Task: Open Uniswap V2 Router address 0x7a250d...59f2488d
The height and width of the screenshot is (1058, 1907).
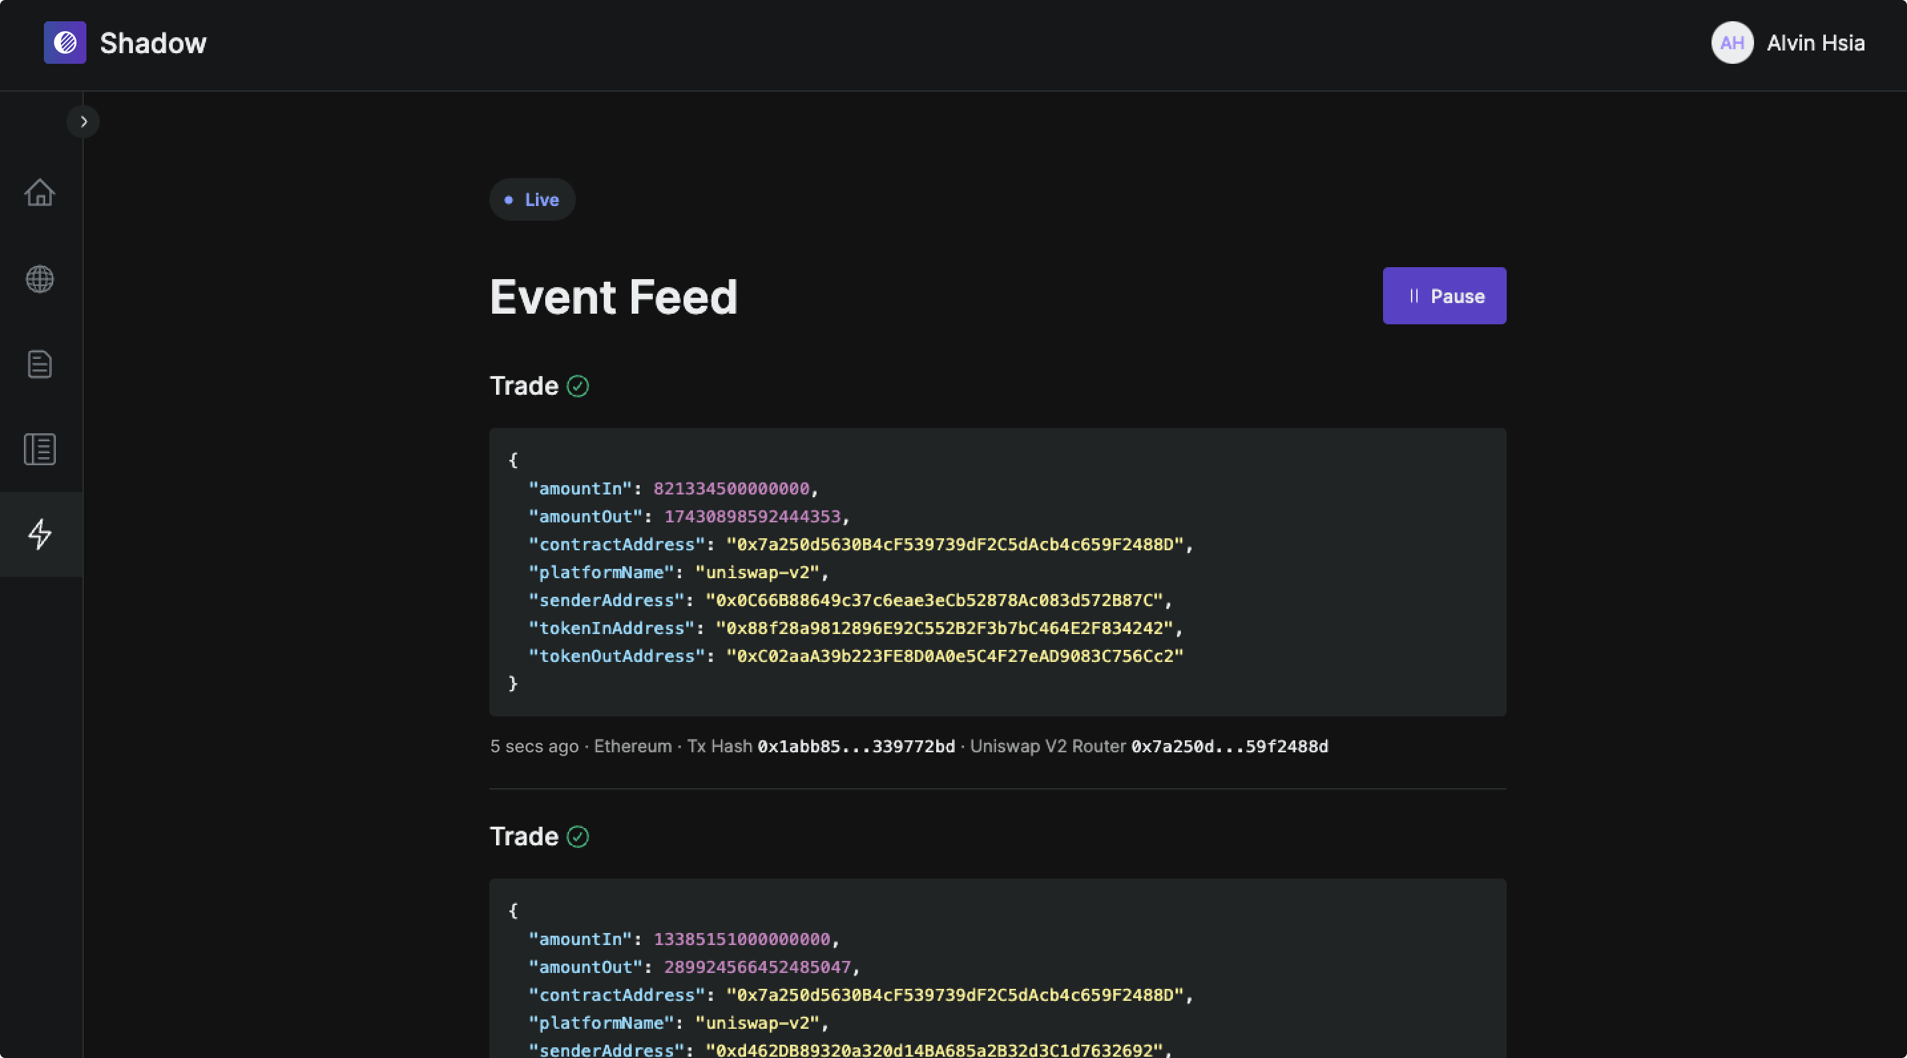Action: click(x=1229, y=746)
